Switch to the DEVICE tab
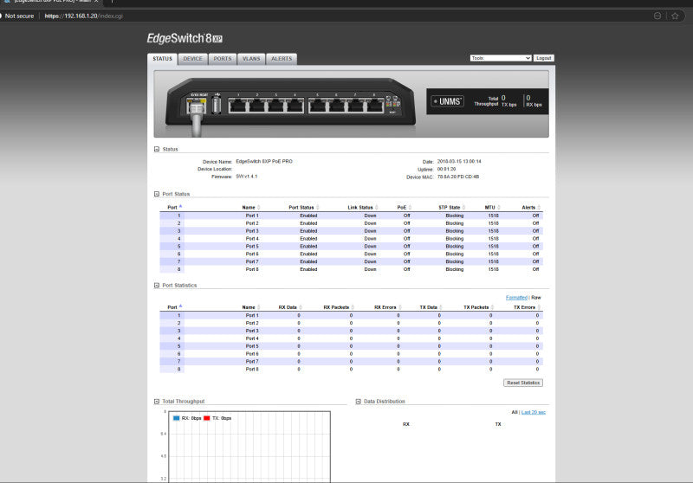The height and width of the screenshot is (483, 693). [192, 59]
